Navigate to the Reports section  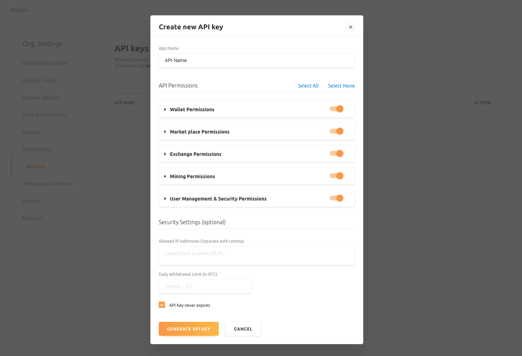(31, 201)
